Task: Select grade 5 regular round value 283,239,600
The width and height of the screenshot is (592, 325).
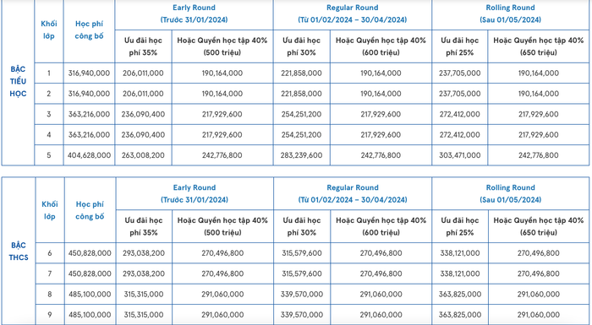Action: [301, 155]
